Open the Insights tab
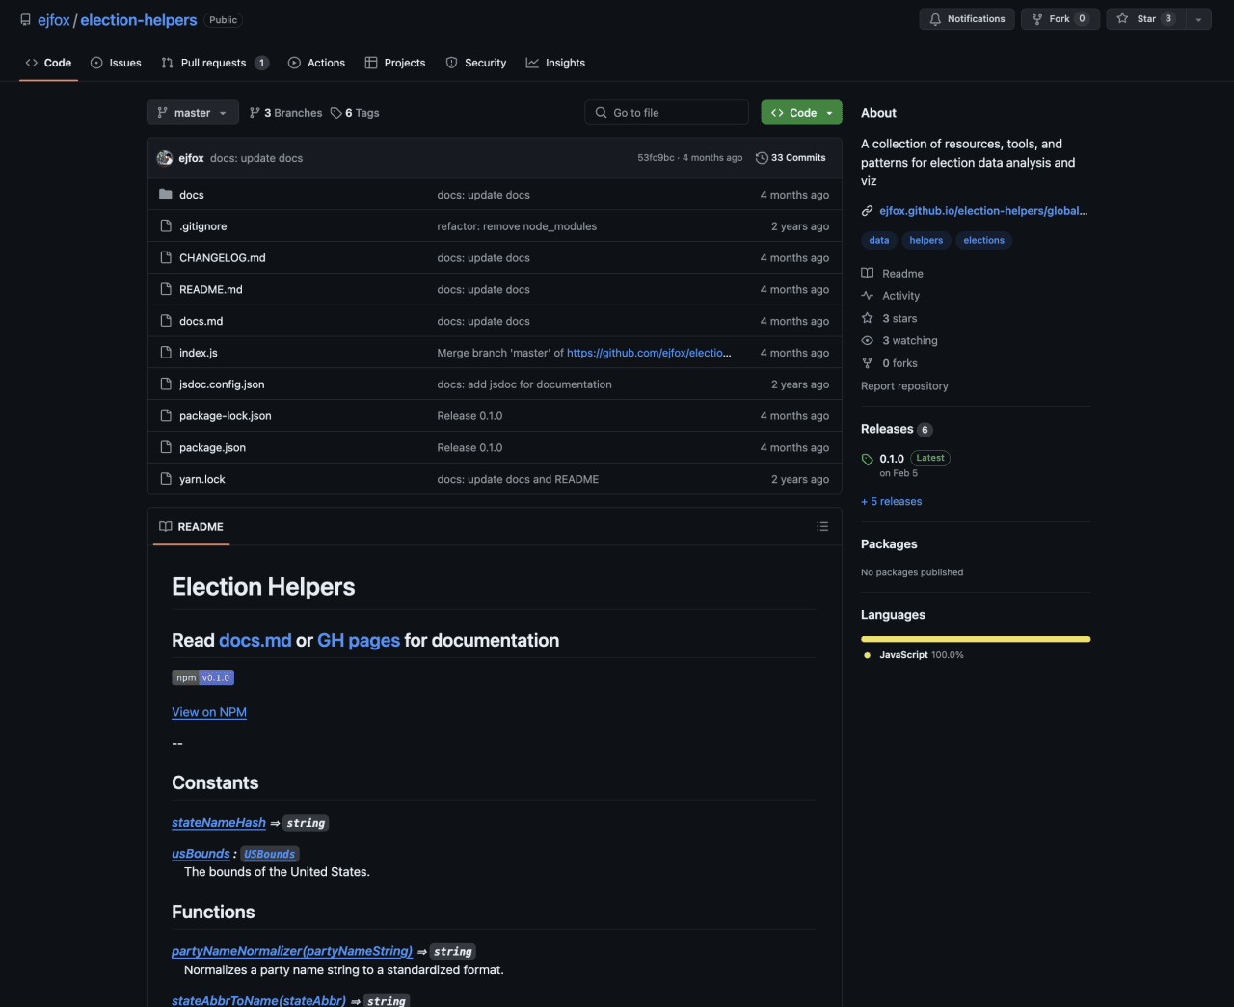 point(555,63)
